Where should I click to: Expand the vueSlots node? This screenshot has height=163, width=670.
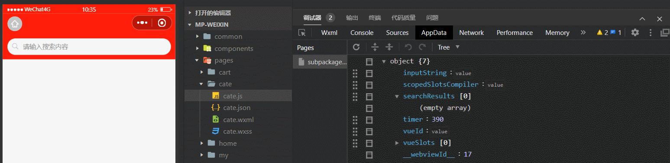(x=397, y=143)
